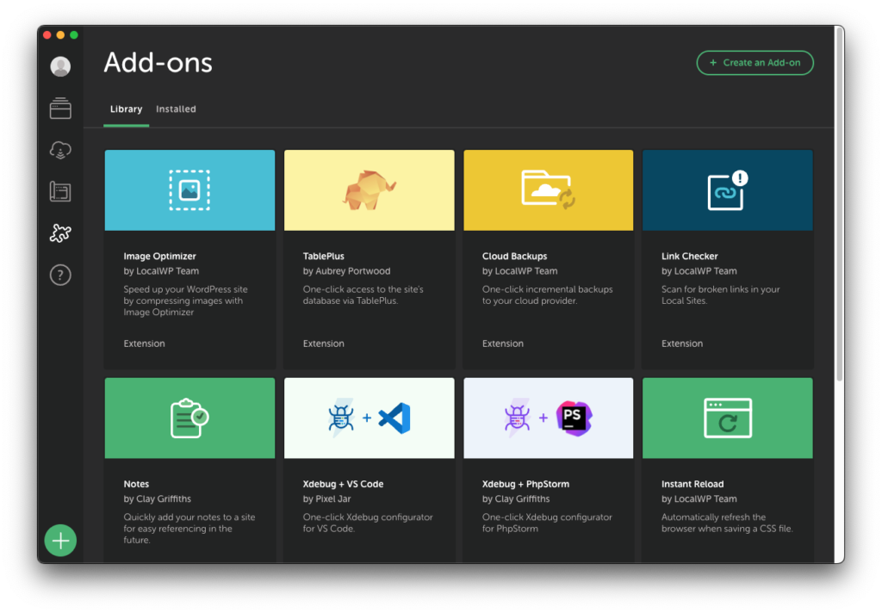This screenshot has height=613, width=882.
Task: Select the Add-ons puzzle piece icon
Action: point(60,232)
